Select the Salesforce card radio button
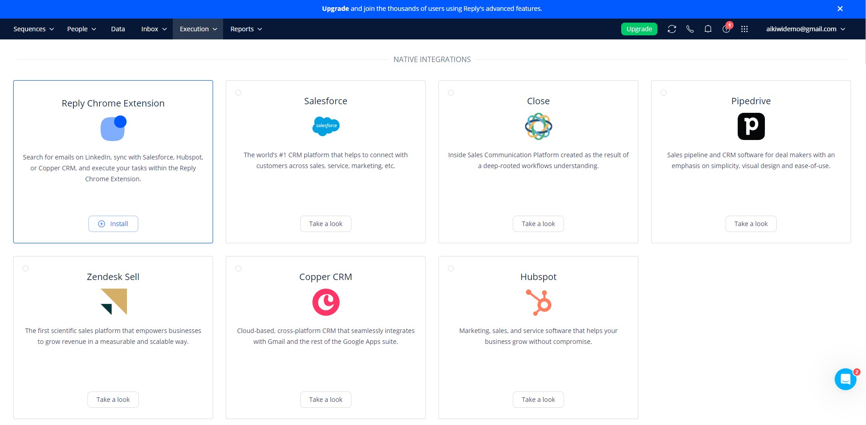Viewport: 866px width, 425px height. [x=238, y=93]
